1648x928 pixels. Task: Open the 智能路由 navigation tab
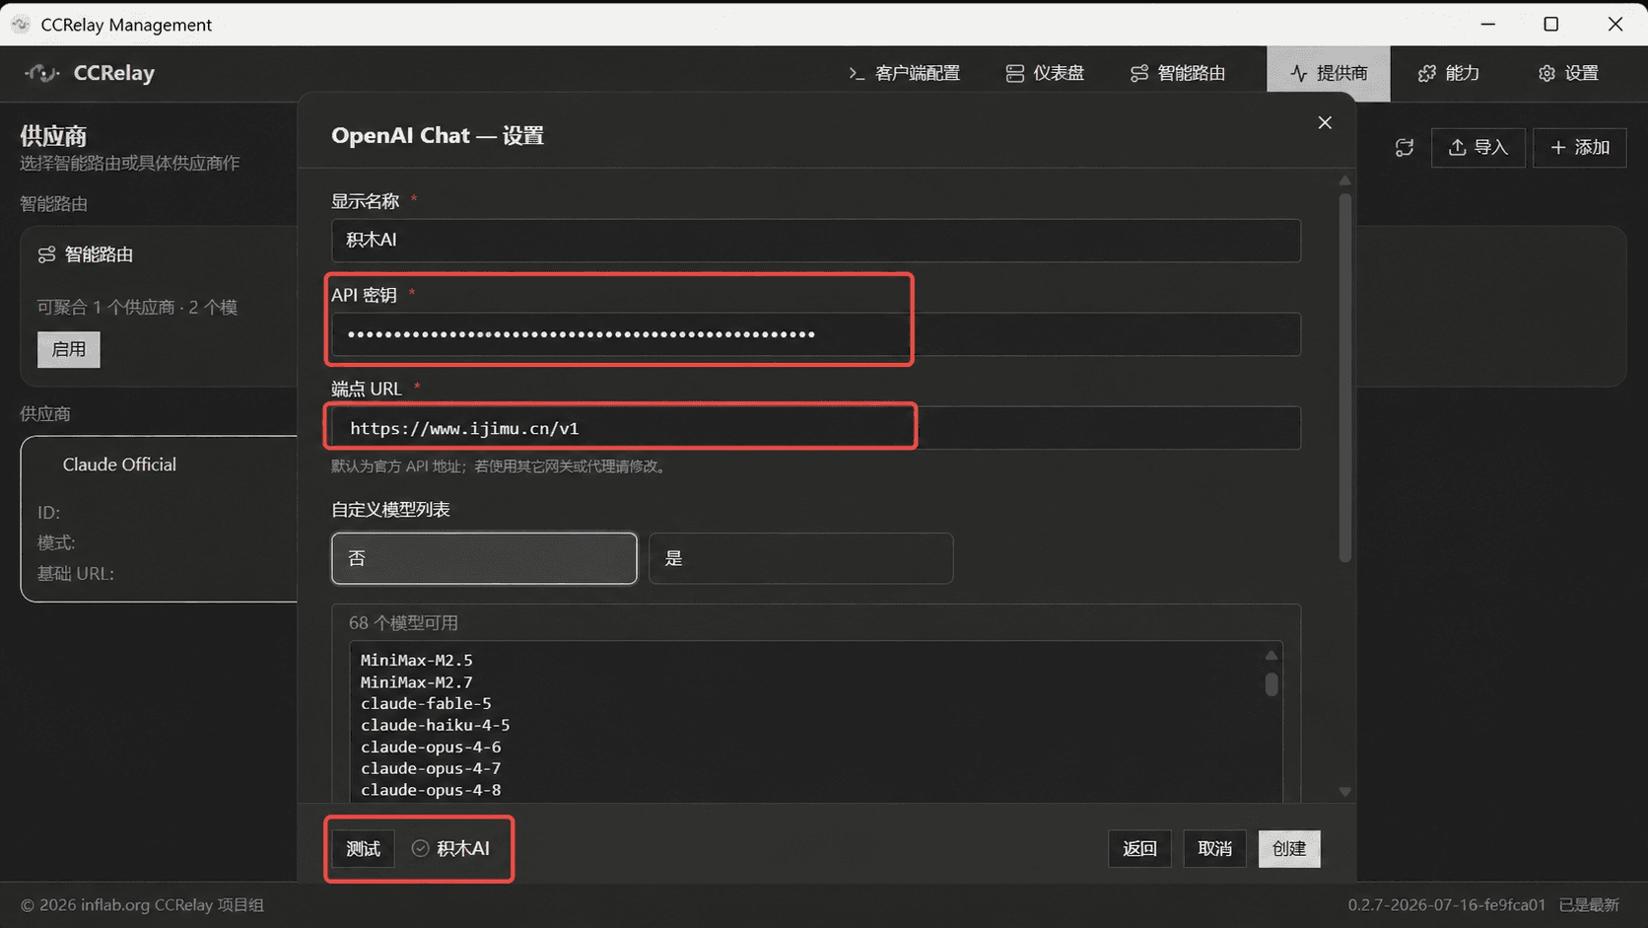point(1178,73)
